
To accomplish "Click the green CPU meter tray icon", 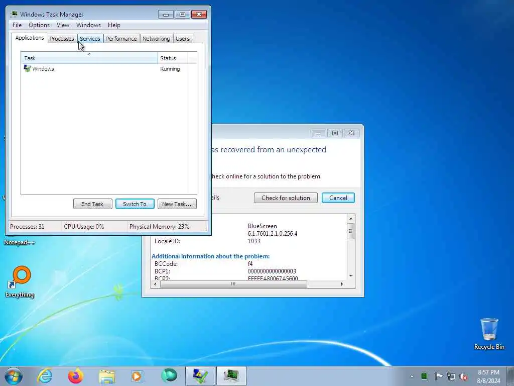I will [x=424, y=376].
